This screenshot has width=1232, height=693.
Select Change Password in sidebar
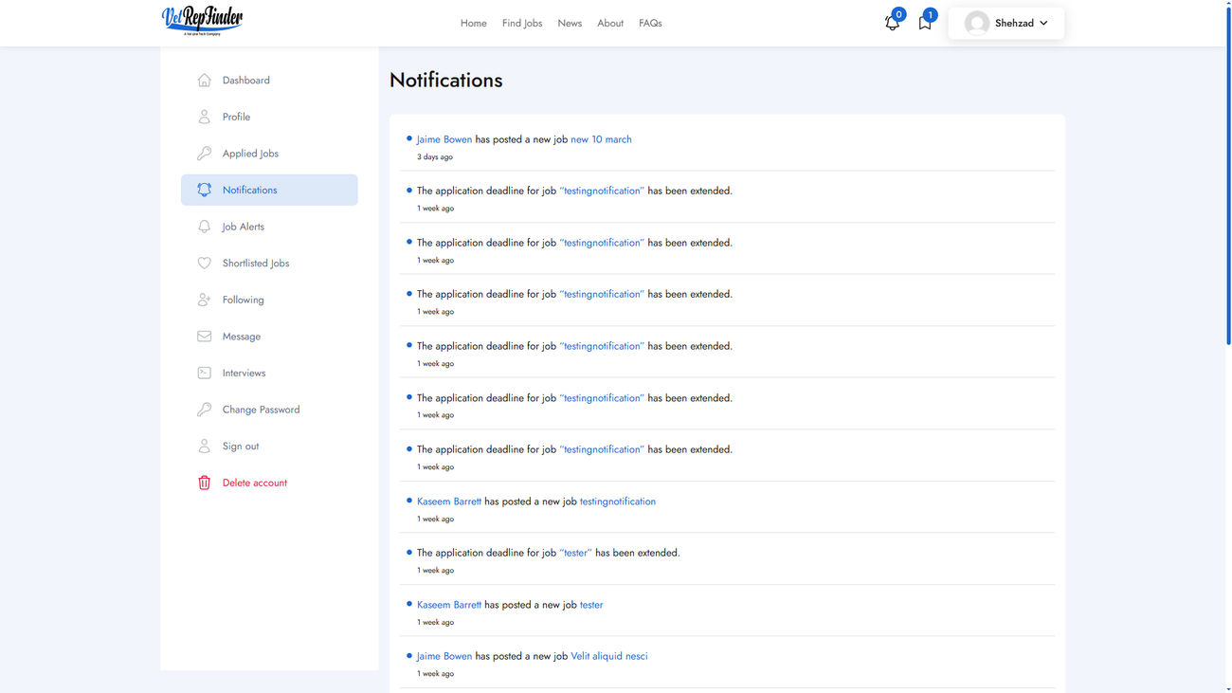tap(261, 410)
